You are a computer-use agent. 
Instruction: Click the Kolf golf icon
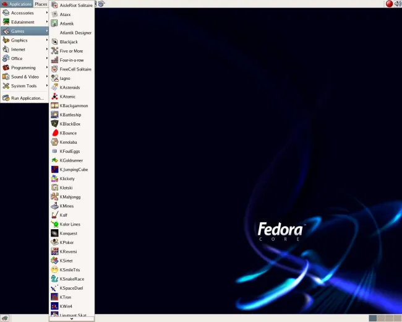point(54,215)
